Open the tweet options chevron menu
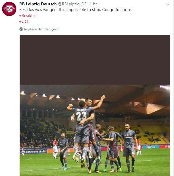The image size is (174, 176). [167, 4]
